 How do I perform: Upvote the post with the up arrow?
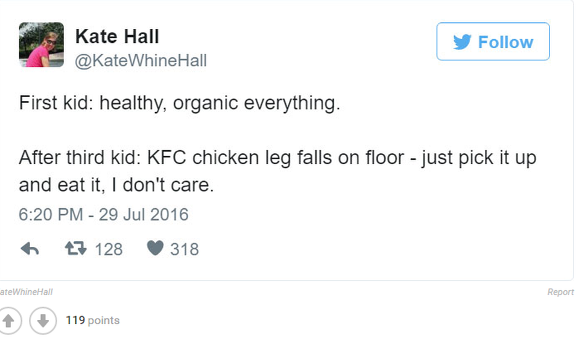coord(10,320)
